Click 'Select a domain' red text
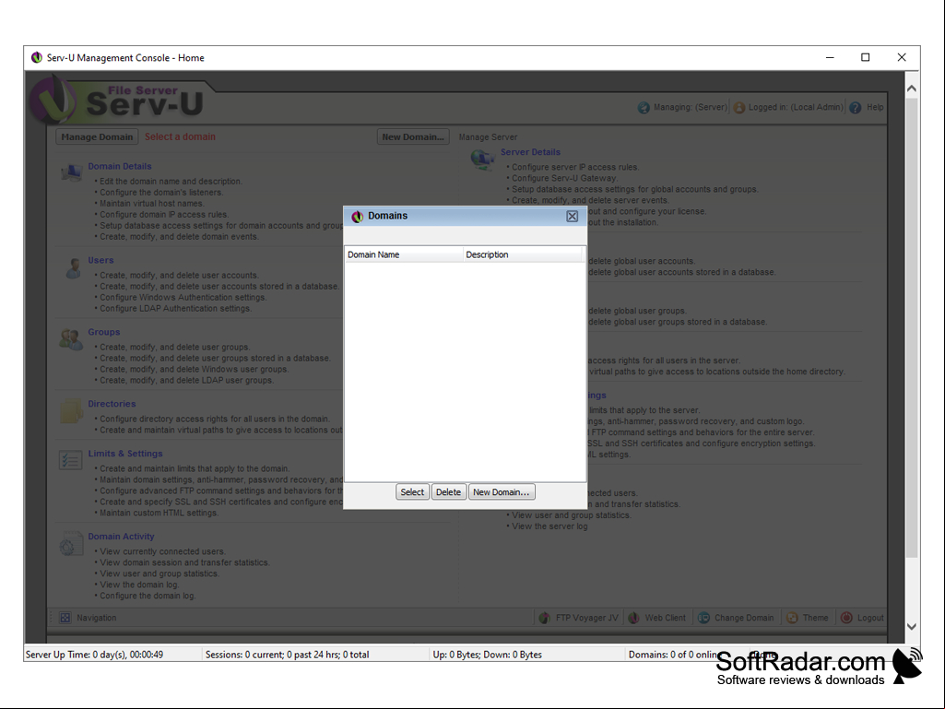 pos(180,136)
